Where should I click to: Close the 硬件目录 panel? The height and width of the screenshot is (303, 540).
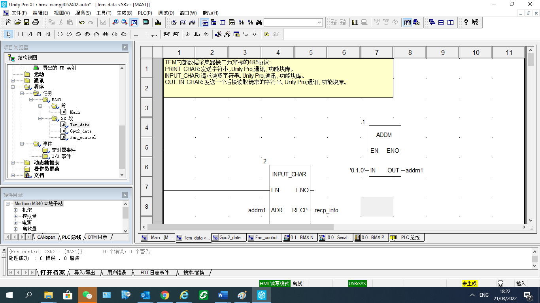[125, 195]
